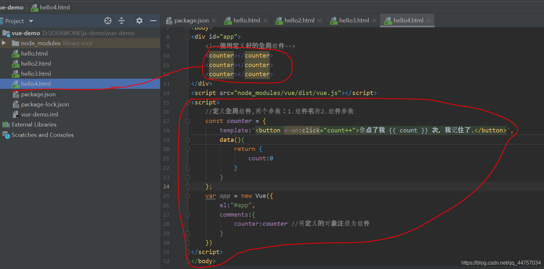Click vue-demo.iml file icon in tree
This screenshot has width=544, height=269.
pos(16,114)
